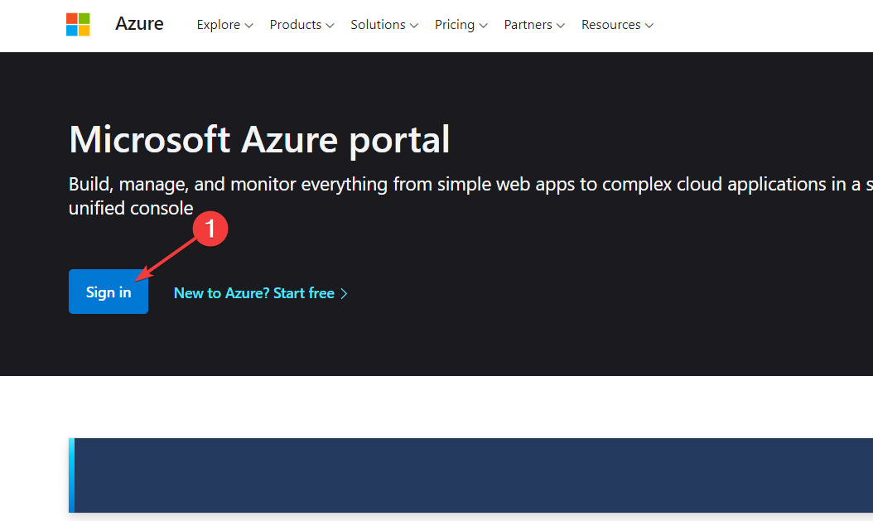Open the Explore menu

225,25
